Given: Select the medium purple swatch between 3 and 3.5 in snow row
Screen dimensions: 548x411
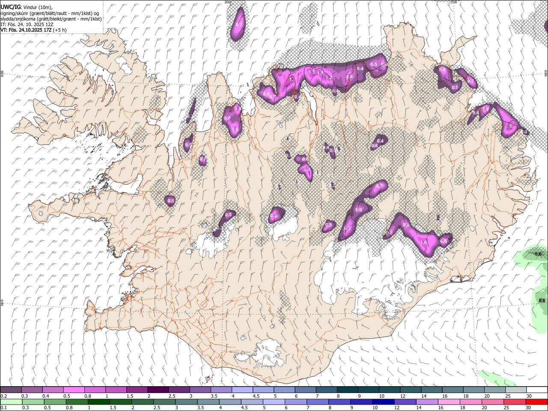Looking at the screenshot, I should [200, 390].
